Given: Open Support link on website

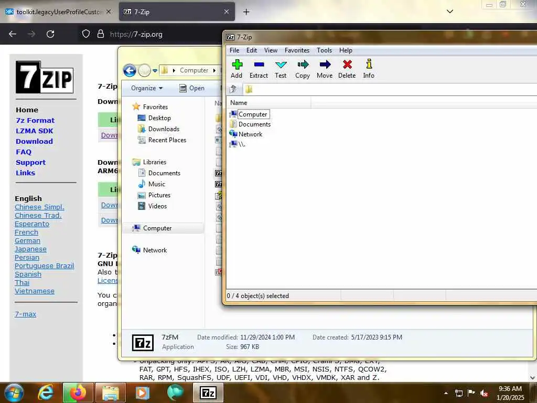Looking at the screenshot, I should [x=30, y=163].
